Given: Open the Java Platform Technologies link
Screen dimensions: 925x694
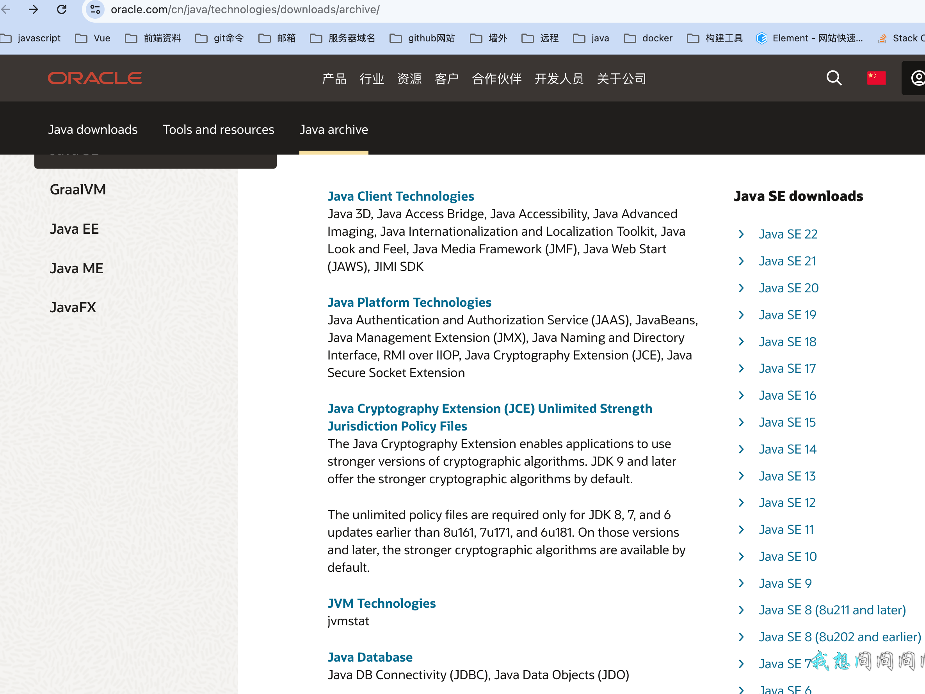Looking at the screenshot, I should 409,303.
